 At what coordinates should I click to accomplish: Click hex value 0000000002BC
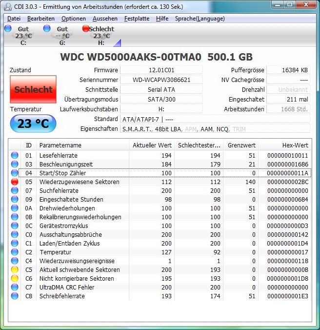coord(288,182)
